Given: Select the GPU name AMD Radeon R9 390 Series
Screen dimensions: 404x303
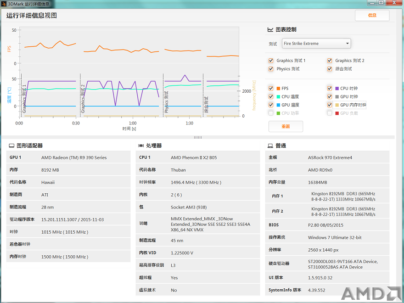Looking at the screenshot, I should click(74, 157).
